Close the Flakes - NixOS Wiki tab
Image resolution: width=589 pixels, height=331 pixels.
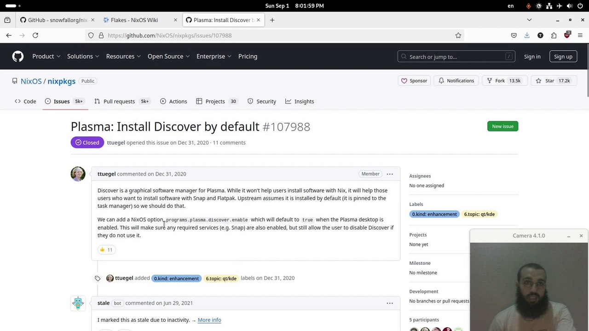[x=175, y=20]
